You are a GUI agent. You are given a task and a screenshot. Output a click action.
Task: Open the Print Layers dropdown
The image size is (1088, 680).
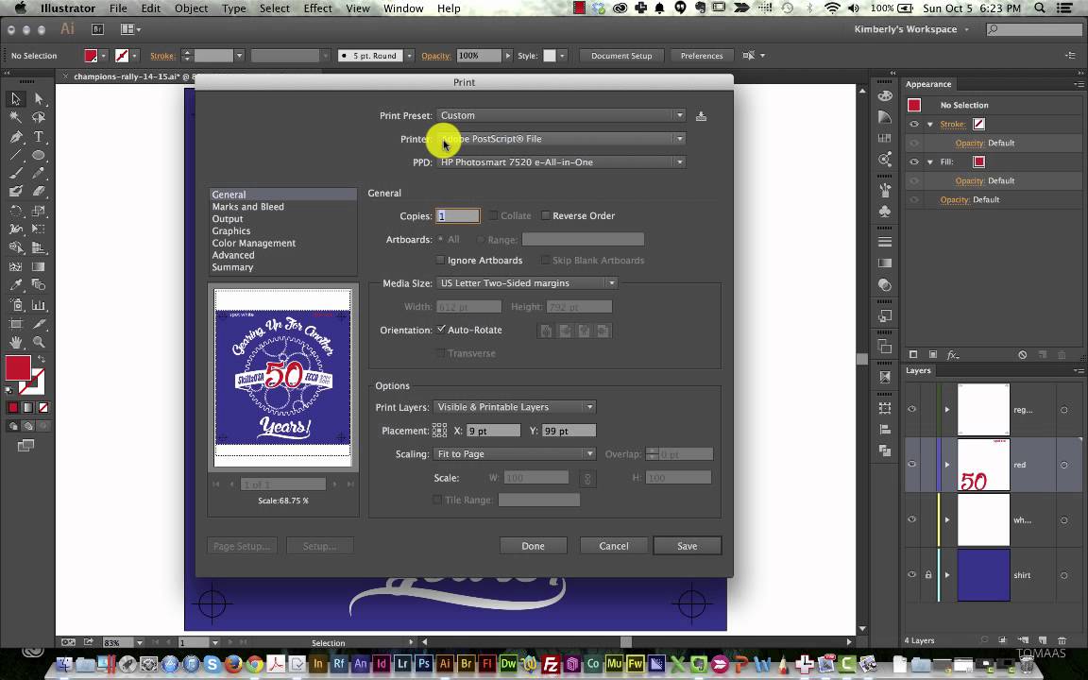(x=514, y=407)
